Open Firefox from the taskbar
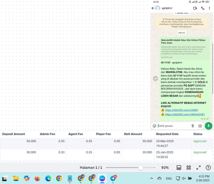 [37, 178]
